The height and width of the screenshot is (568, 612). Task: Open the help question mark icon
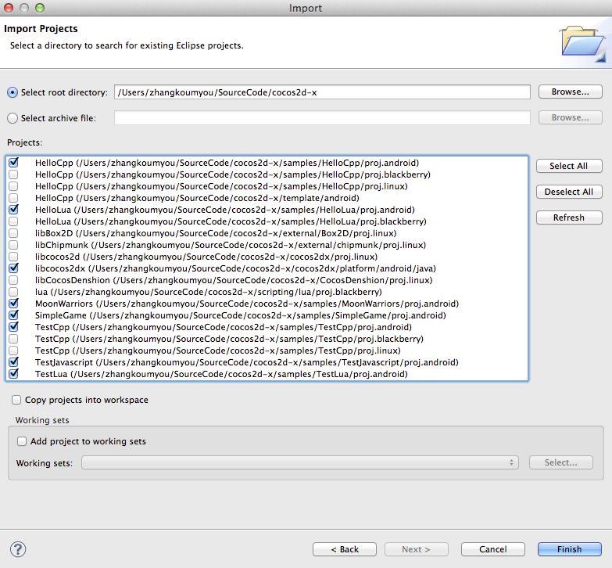tap(18, 549)
